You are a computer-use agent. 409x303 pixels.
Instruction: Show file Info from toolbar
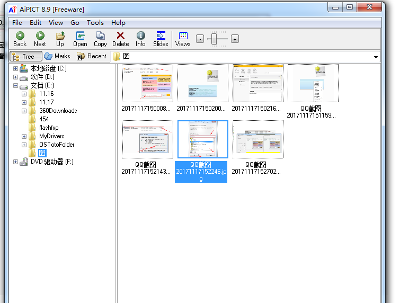click(140, 39)
